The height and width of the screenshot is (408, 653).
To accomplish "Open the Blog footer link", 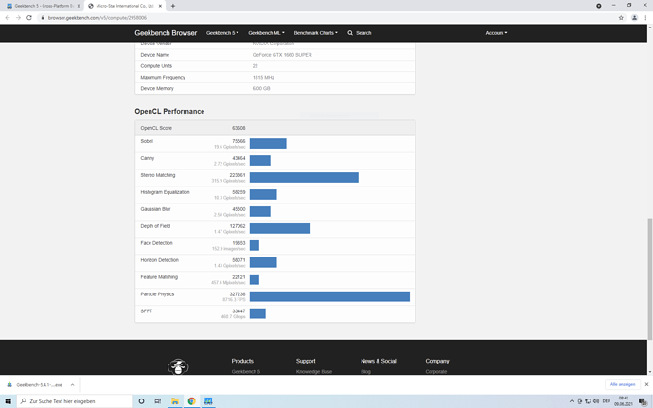I will [x=365, y=371].
